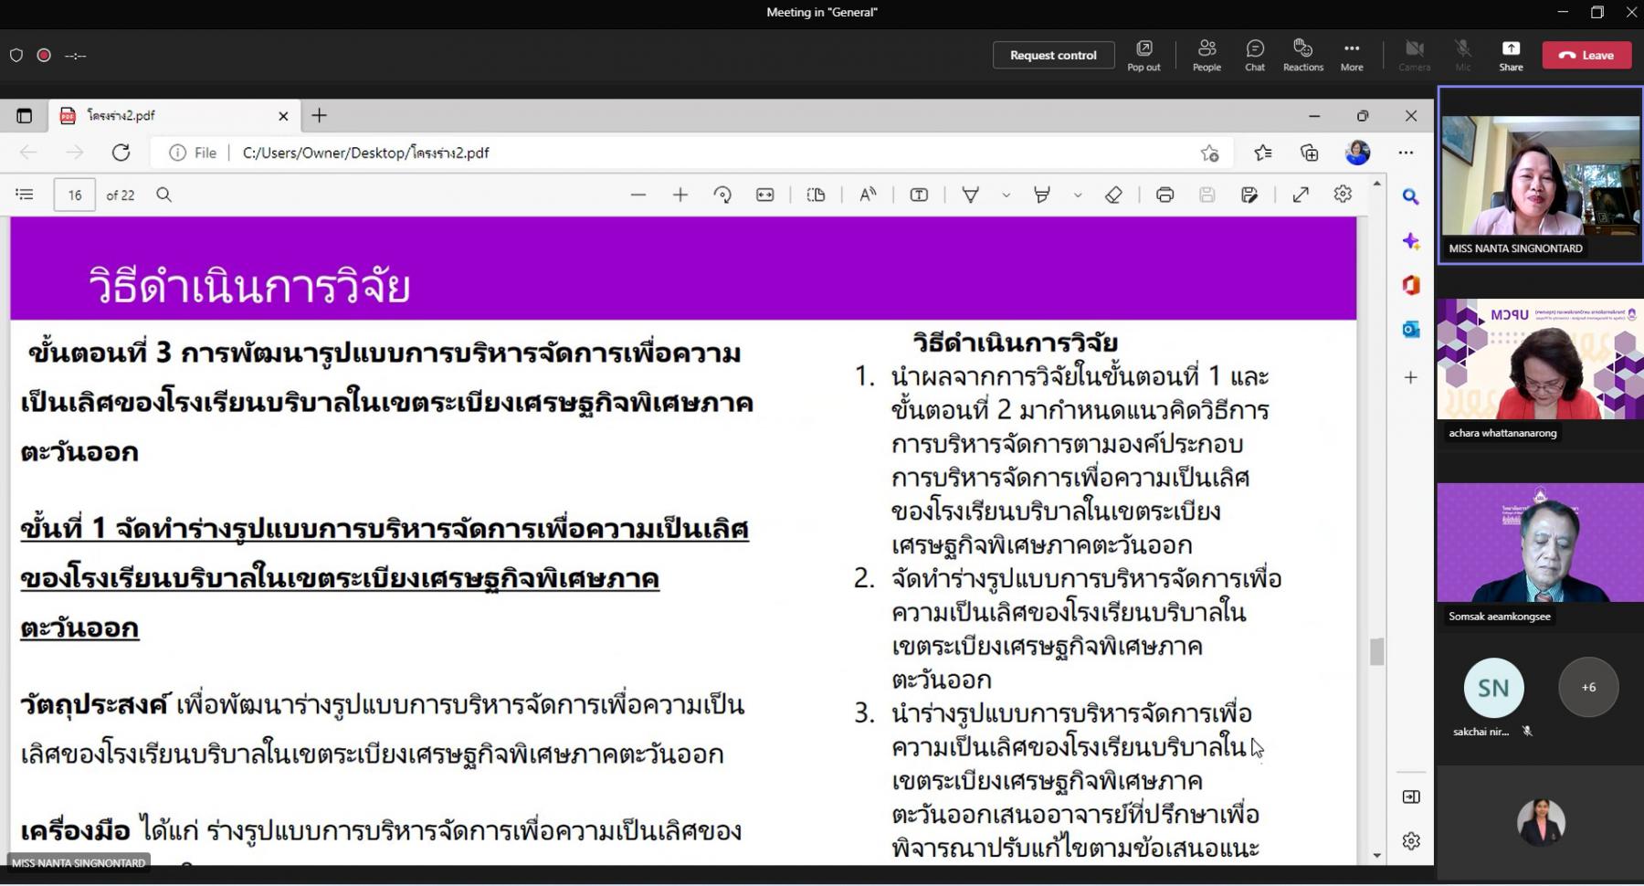1644x886 pixels.
Task: Add this page to favorites
Action: click(x=1209, y=153)
